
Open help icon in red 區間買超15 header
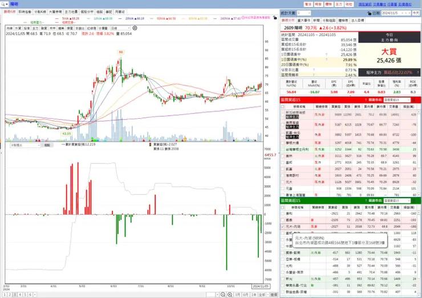(366, 100)
